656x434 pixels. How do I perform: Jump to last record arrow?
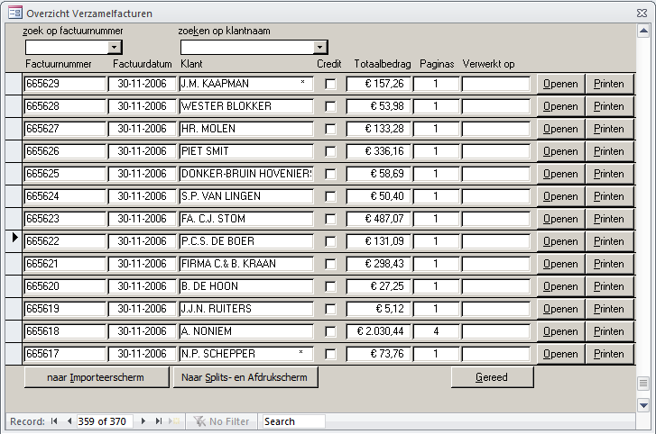coord(159,421)
